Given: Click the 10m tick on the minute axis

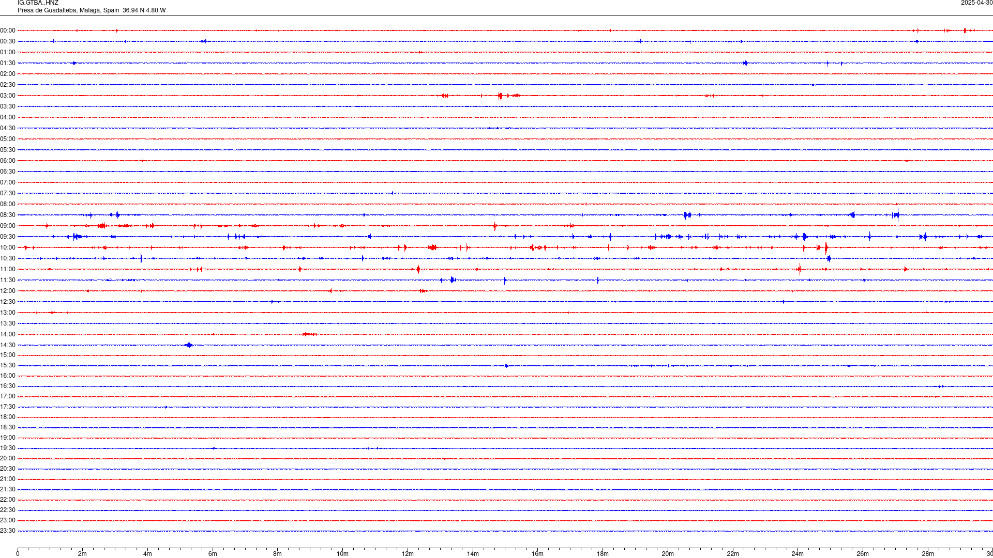Looking at the screenshot, I should click(x=342, y=554).
